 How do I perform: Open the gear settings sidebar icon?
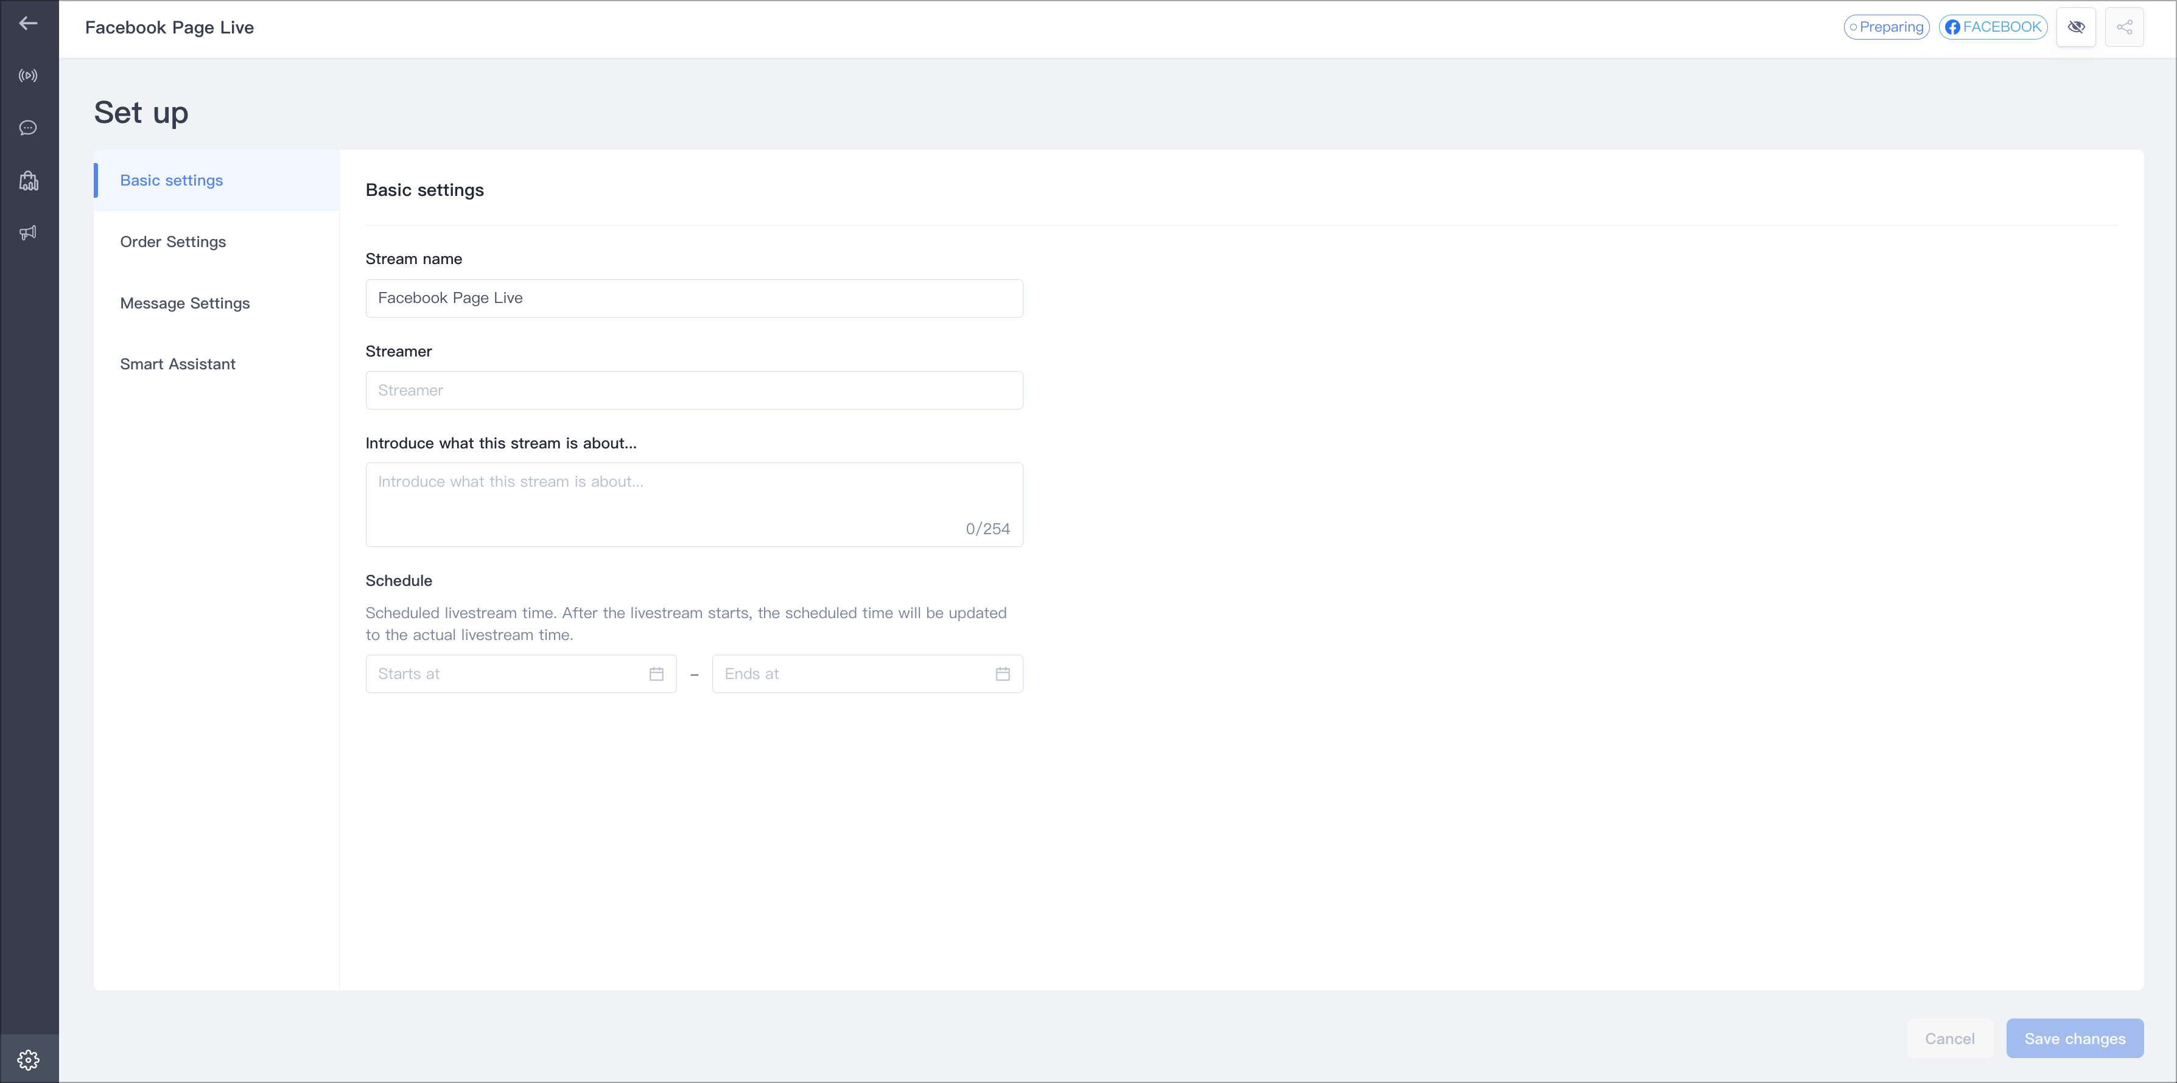28,1059
